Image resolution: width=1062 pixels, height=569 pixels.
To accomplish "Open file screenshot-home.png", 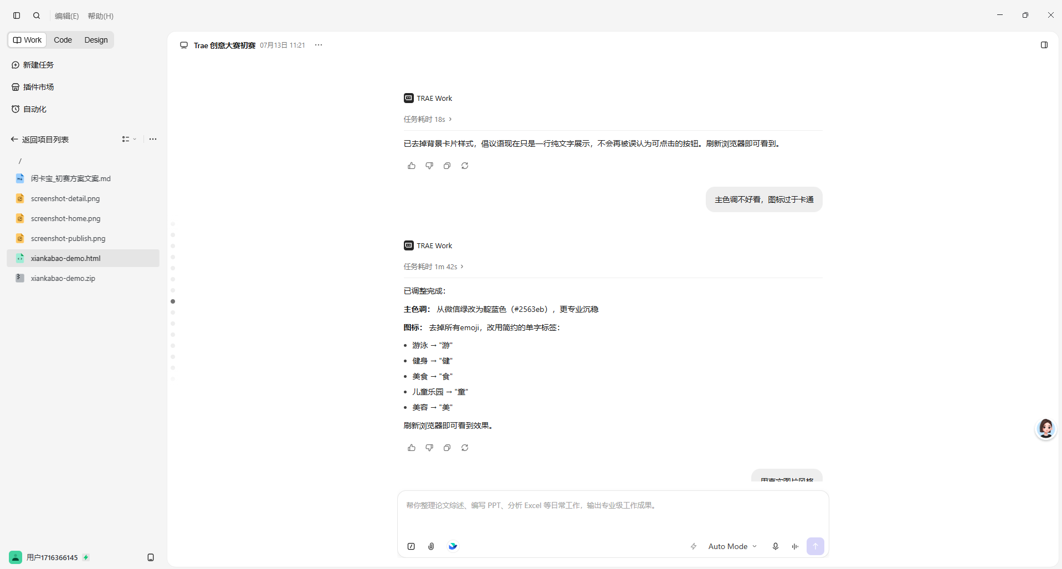I will [83, 218].
